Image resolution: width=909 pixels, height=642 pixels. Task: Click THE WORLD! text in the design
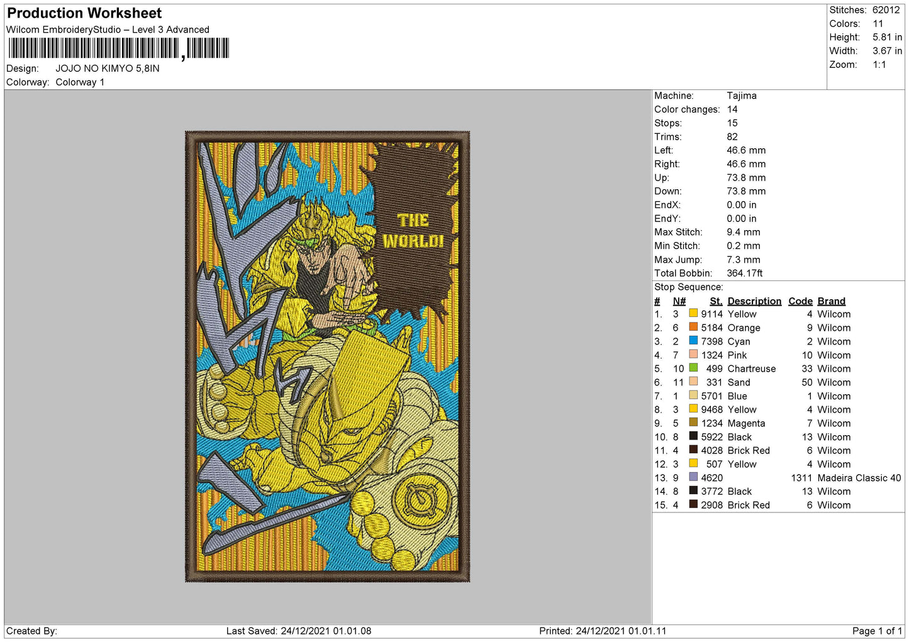(413, 231)
